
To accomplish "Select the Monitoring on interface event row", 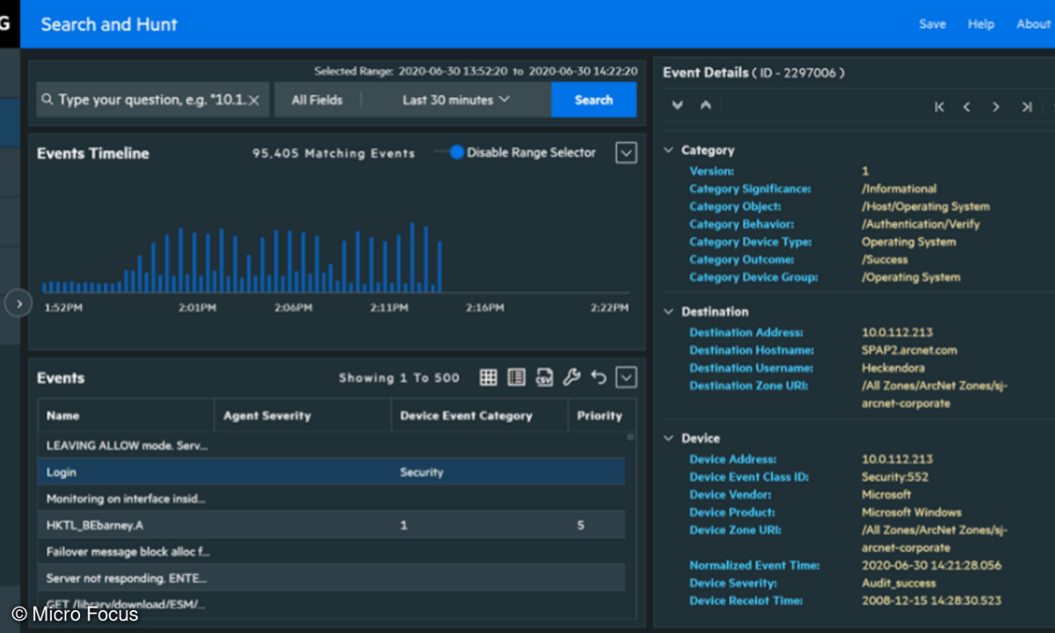I will 331,498.
